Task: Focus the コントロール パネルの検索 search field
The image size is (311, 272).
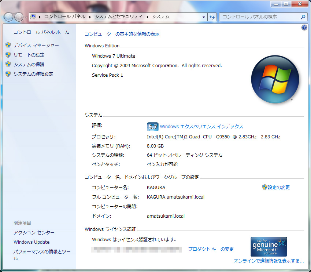Action: coord(260,17)
